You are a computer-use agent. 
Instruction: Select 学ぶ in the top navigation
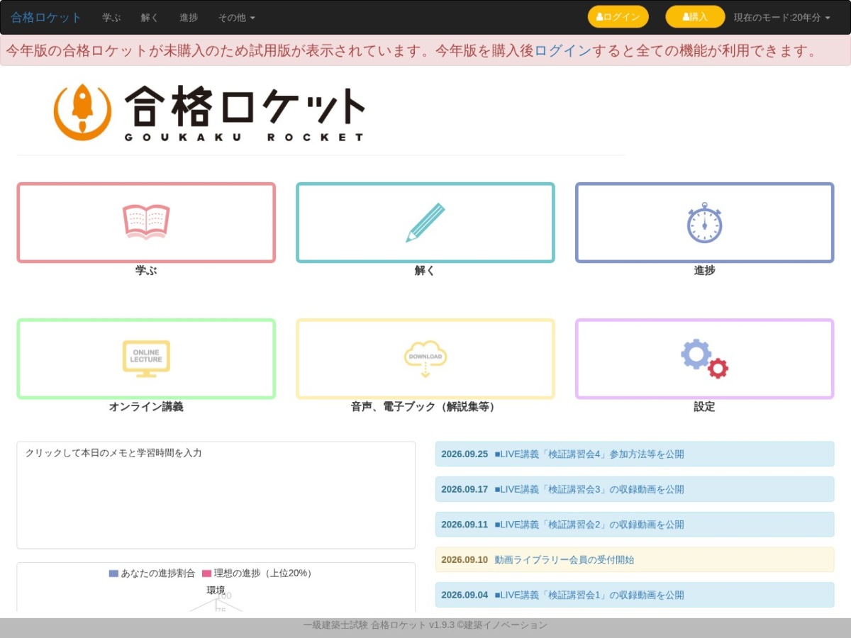pyautogui.click(x=111, y=17)
